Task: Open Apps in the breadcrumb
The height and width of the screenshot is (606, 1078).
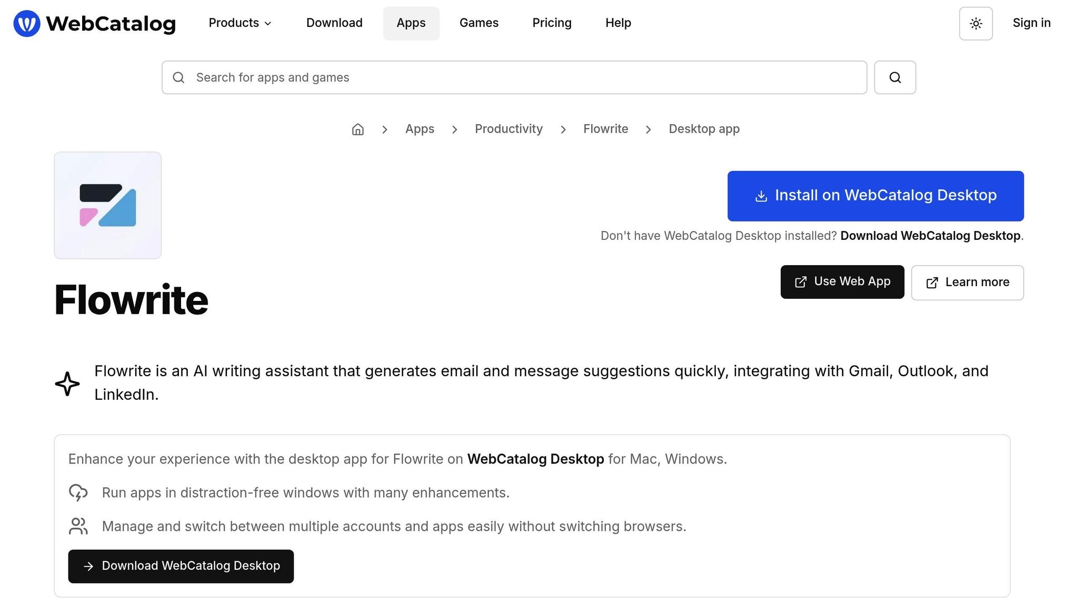Action: 420,129
